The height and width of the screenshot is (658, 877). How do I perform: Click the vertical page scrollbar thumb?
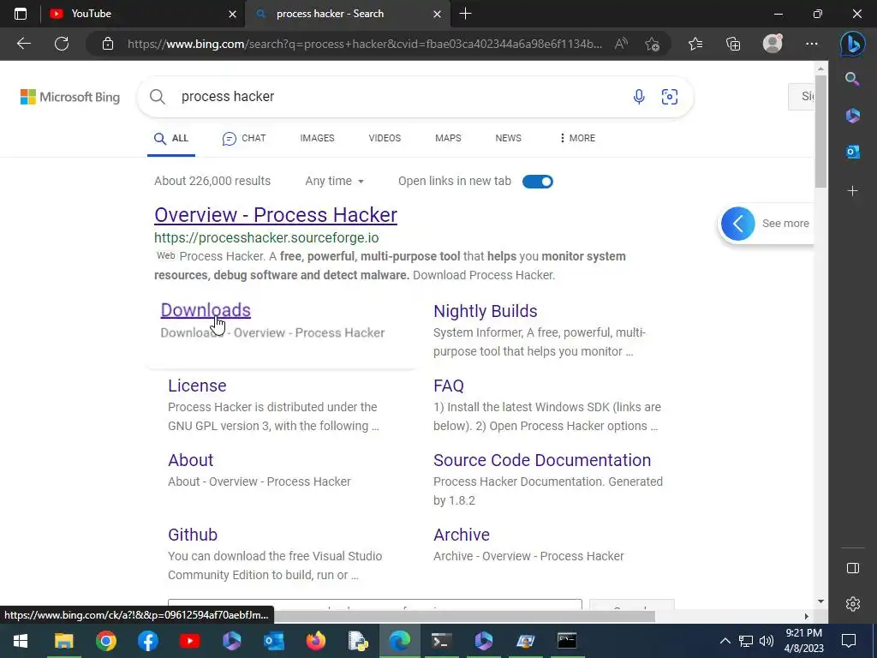point(820,131)
